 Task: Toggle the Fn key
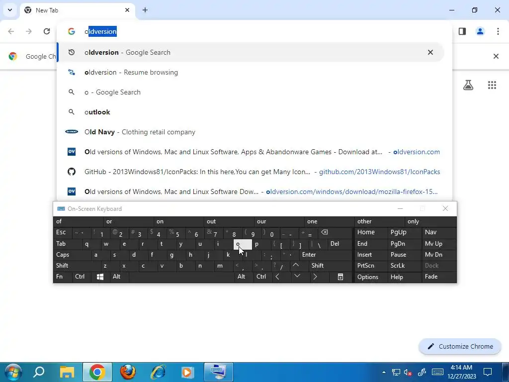coord(63,277)
